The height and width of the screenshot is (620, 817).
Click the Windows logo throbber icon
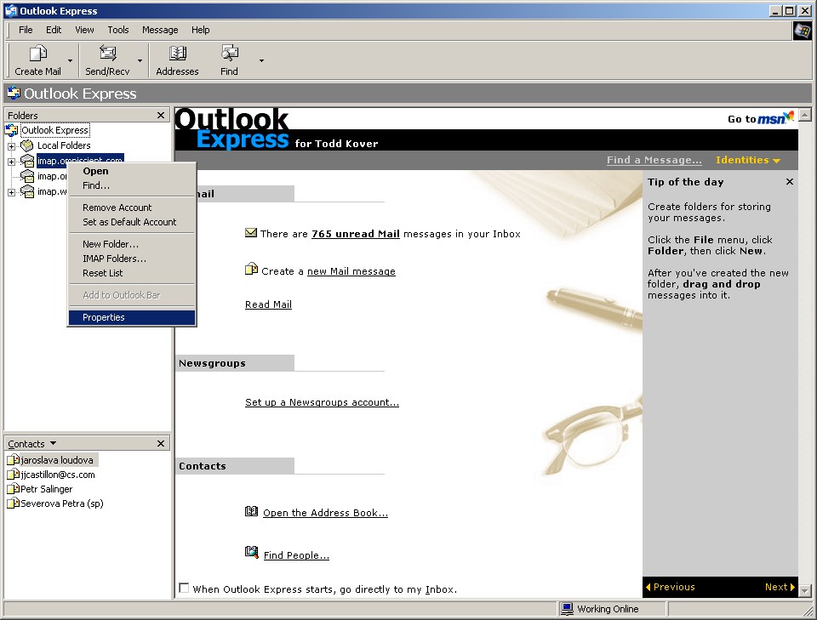coord(803,31)
